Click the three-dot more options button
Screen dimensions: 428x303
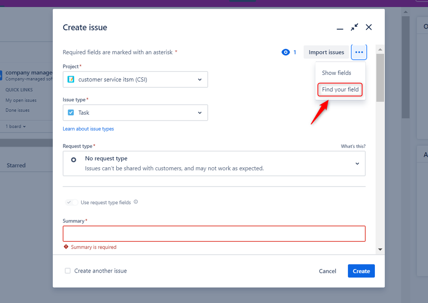point(359,52)
